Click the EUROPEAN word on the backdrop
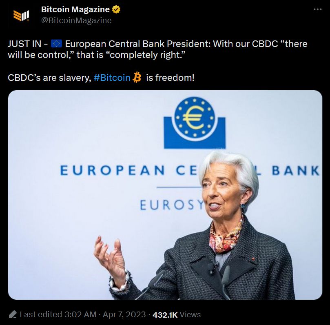This screenshot has width=330, height=325. pos(113,170)
